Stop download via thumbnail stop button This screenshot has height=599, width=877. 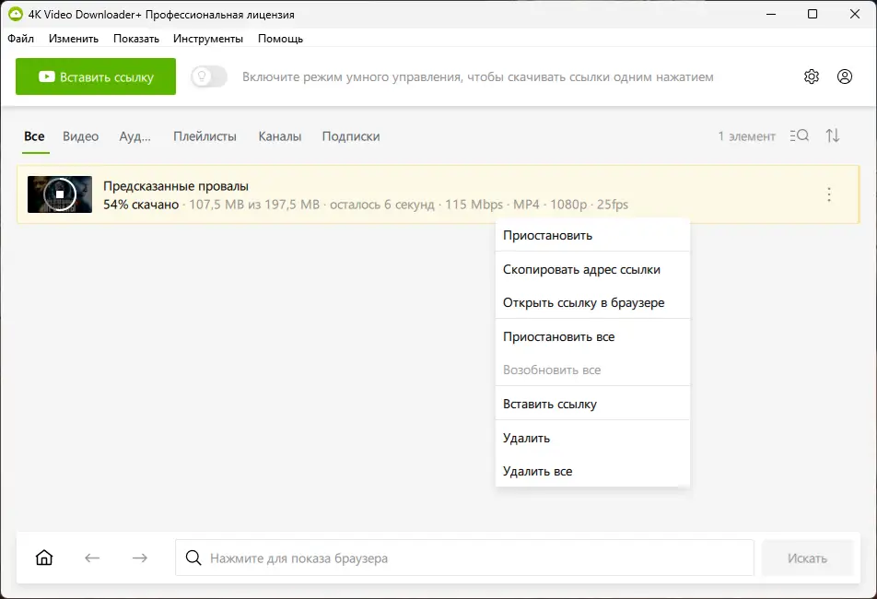tap(60, 194)
